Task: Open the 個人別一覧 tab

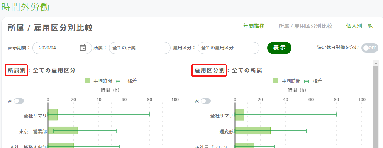Action: 359,26
